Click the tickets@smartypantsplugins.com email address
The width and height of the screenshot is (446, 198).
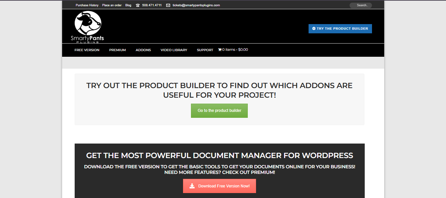[x=196, y=5]
